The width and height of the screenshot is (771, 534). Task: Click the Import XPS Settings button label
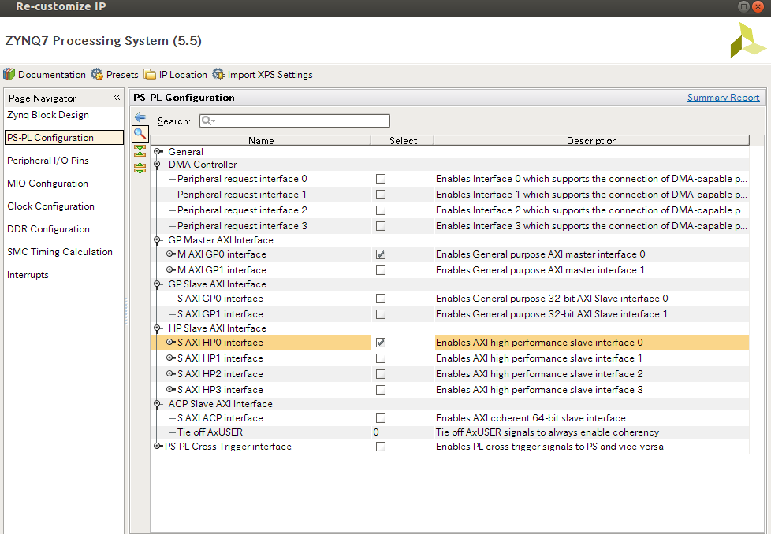270,75
